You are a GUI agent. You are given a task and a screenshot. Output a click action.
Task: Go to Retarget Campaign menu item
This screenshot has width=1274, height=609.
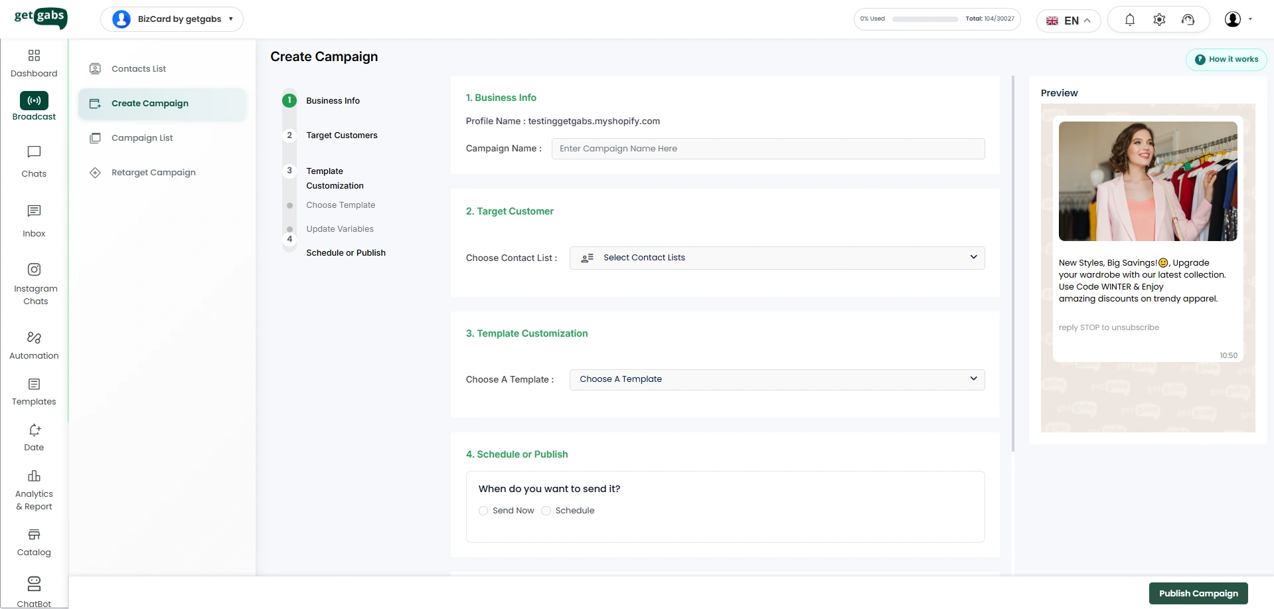tap(153, 173)
